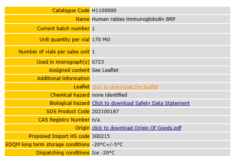Select the catalogue code value H1100000
This screenshot has width=231, height=156.
coord(104,11)
